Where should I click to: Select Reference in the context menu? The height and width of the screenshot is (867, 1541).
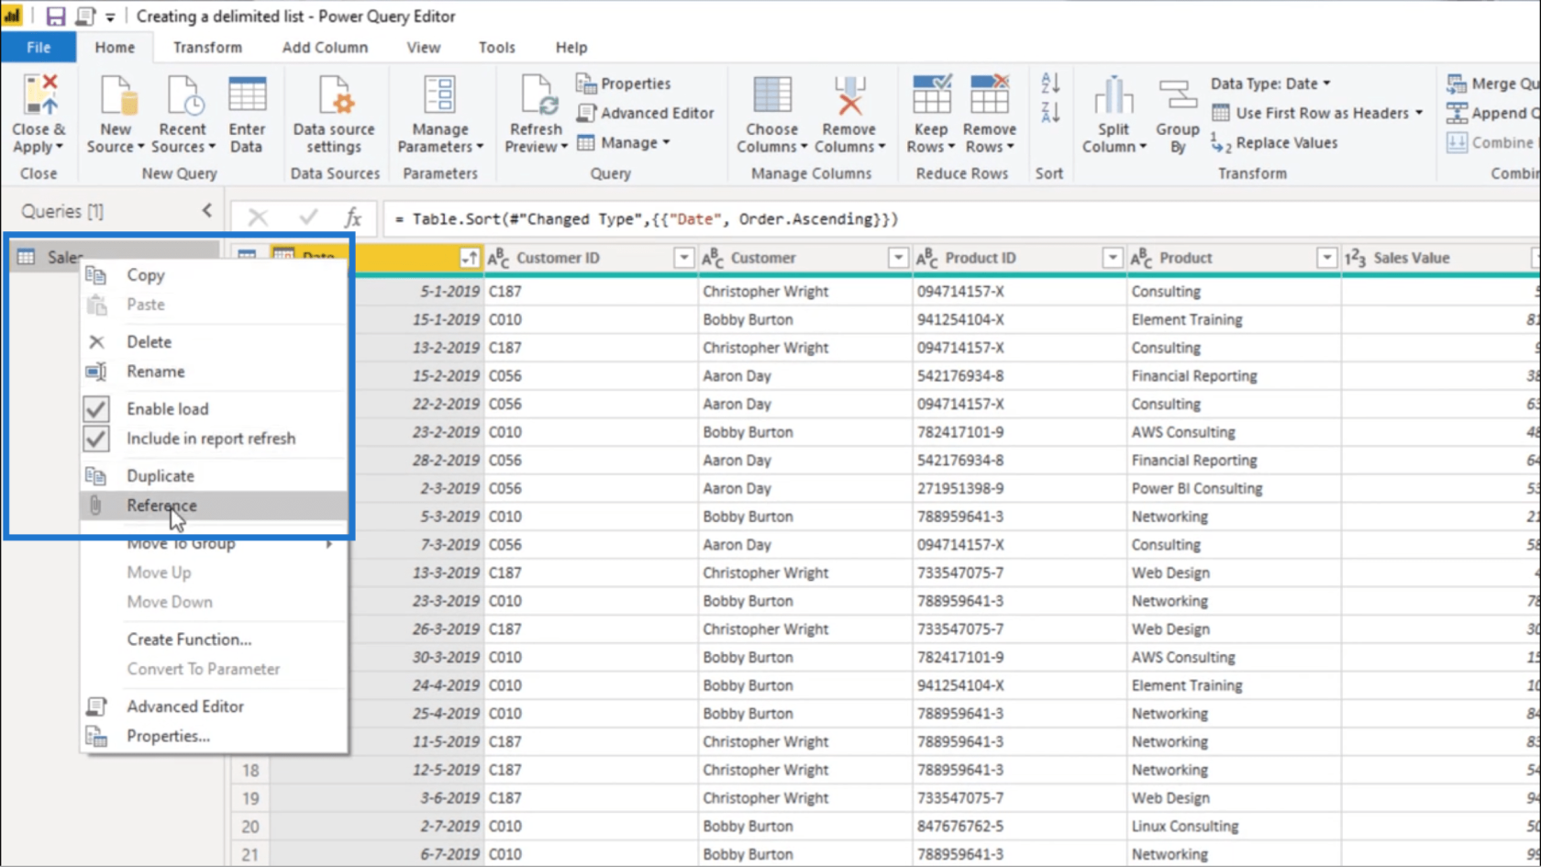(214, 506)
